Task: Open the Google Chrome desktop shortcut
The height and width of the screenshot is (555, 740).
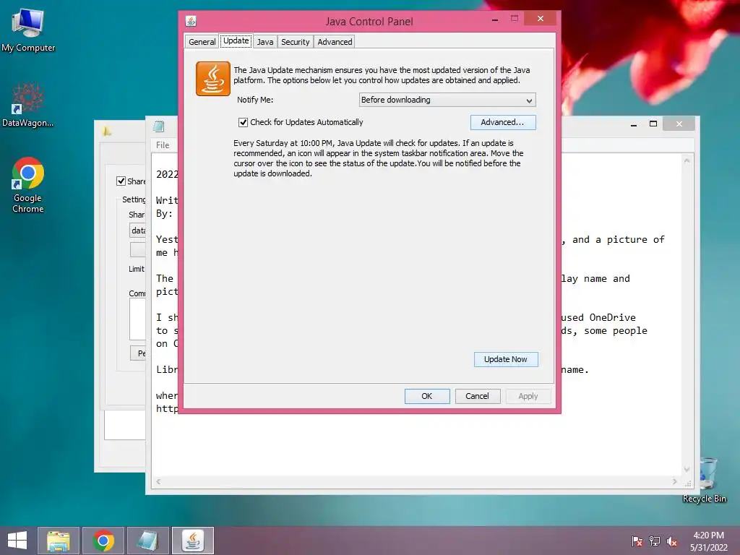Action: click(28, 184)
